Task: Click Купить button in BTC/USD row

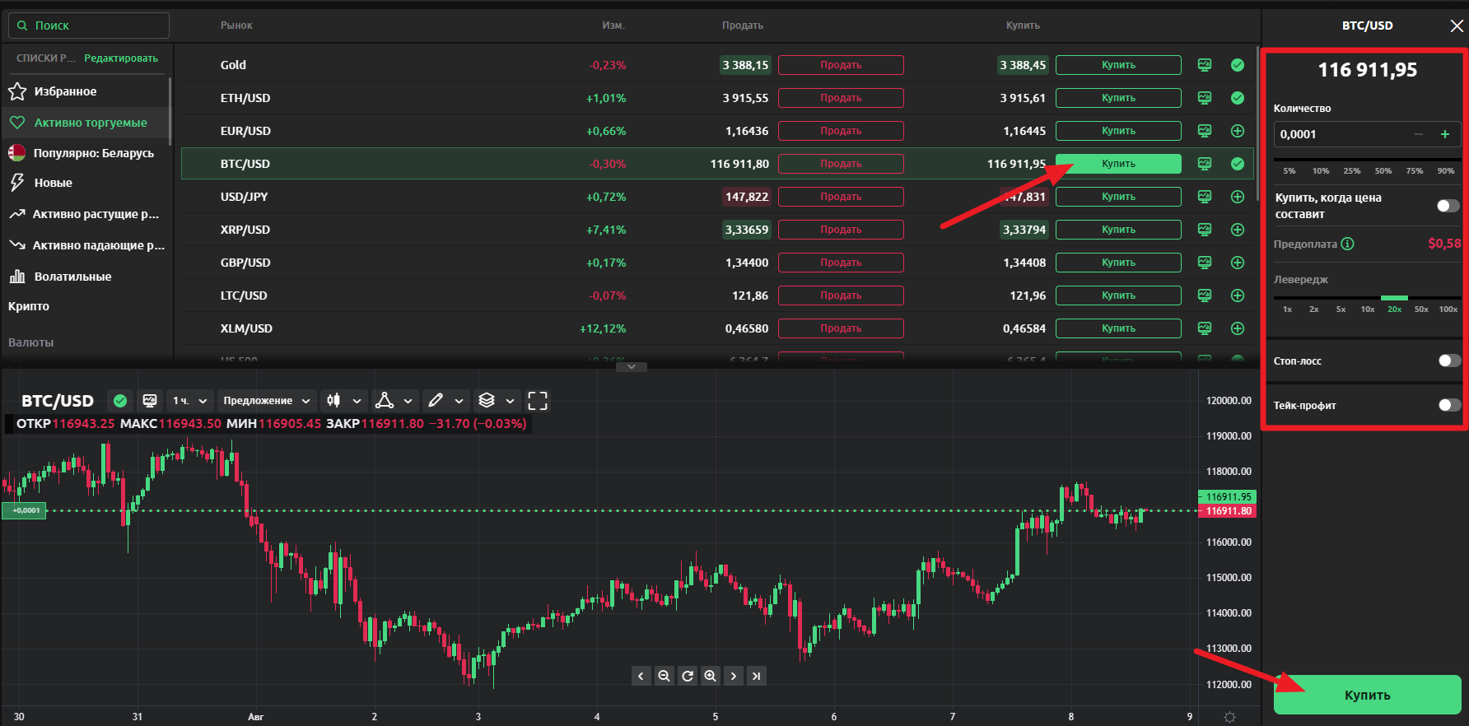Action: click(1118, 164)
